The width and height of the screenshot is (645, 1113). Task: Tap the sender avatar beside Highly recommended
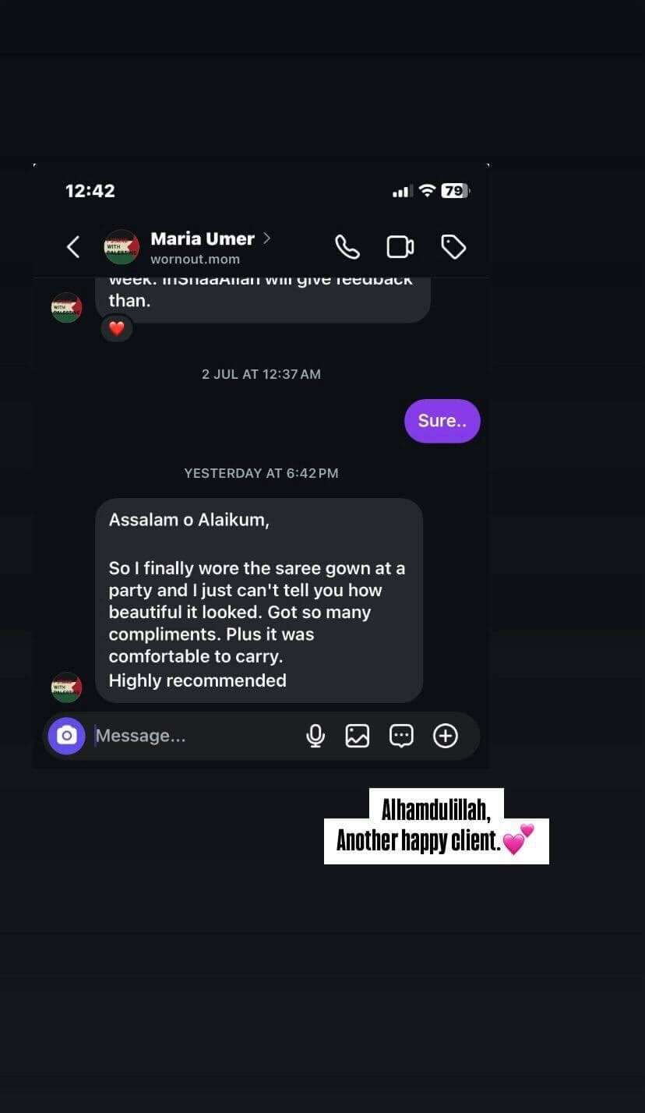[x=67, y=687]
